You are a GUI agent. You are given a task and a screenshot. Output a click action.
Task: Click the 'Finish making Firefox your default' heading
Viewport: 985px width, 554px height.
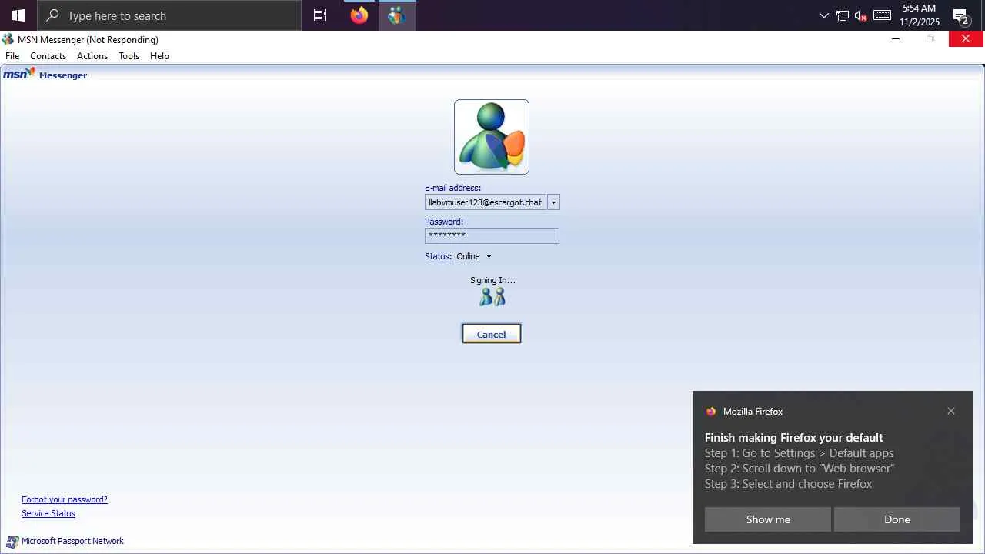794,438
